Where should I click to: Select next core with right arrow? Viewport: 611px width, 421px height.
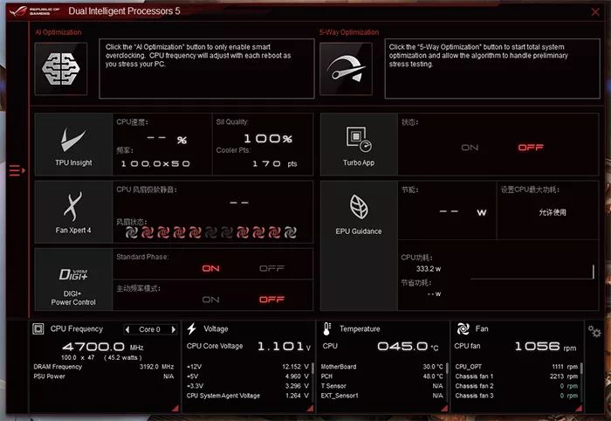tap(174, 329)
